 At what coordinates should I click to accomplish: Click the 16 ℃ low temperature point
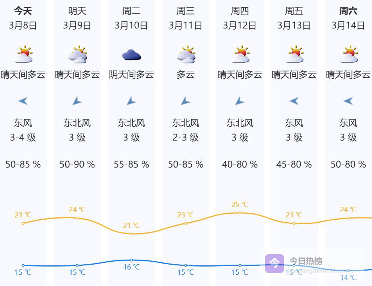131,260
